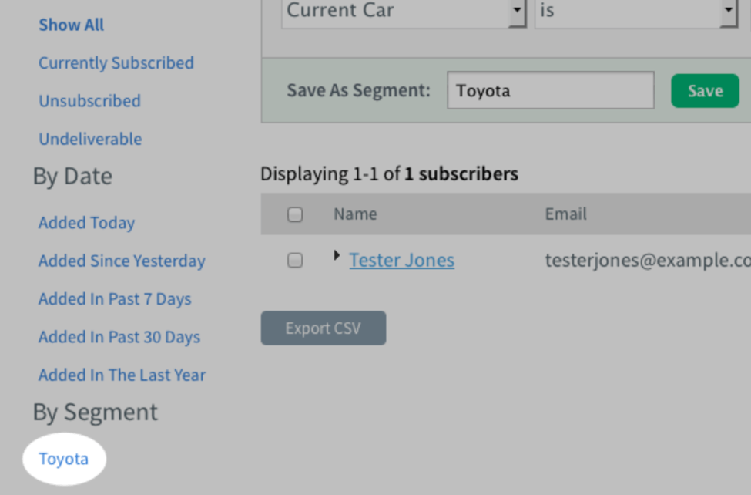
Task: View Undeliverable subscribers
Action: (90, 140)
